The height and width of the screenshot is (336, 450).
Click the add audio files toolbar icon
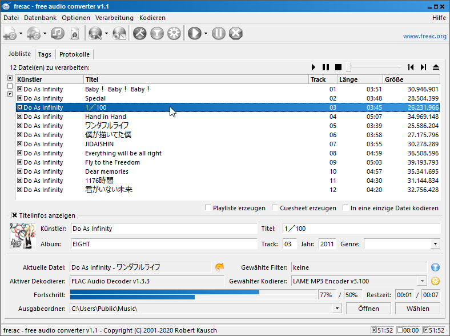(10, 34)
